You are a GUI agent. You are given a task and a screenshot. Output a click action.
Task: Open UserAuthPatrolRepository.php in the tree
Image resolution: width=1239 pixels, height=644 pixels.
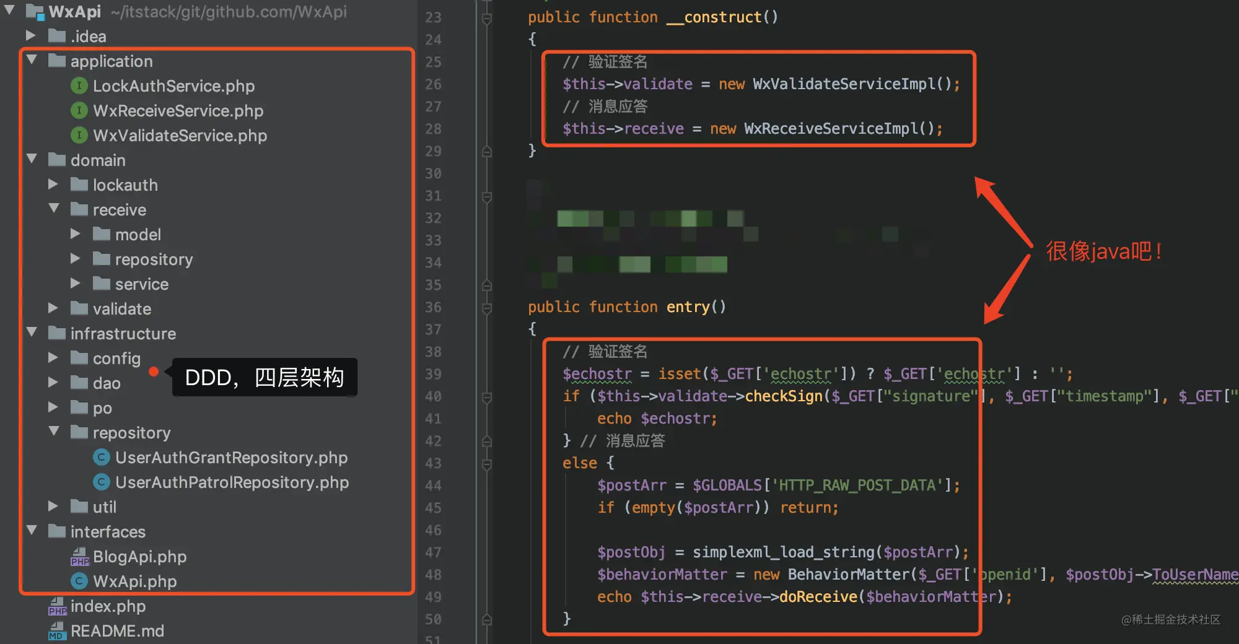click(x=232, y=482)
